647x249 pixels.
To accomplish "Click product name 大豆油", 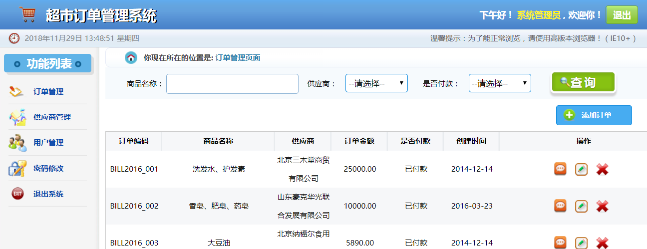I will click(x=219, y=243).
